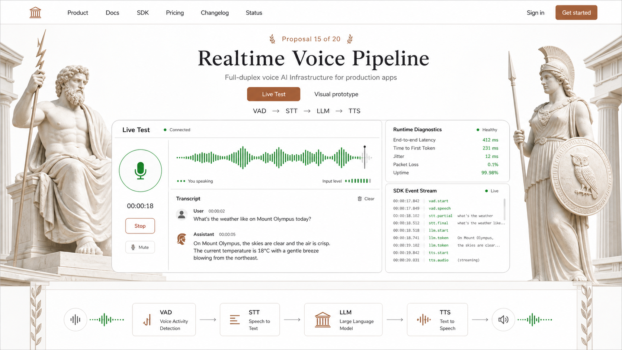Click the User timestamp 00:00:02
Screen dimensions: 622x350
point(217,211)
